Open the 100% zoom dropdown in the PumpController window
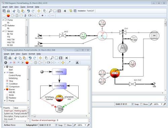 click(85, 125)
